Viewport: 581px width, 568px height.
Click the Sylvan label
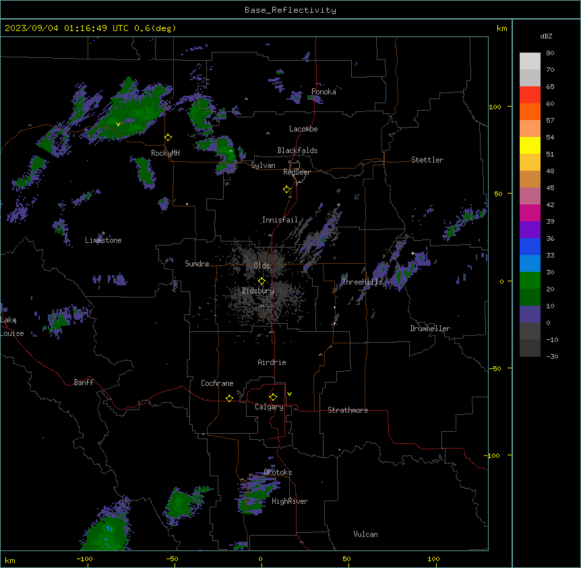point(263,165)
